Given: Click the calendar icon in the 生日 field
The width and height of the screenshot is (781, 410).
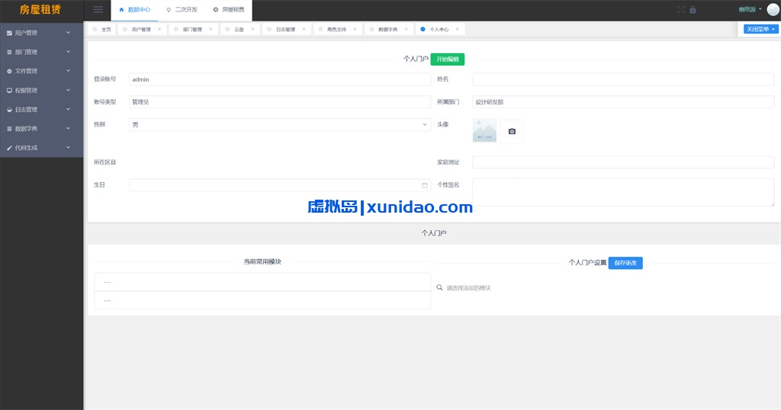Looking at the screenshot, I should [x=424, y=185].
